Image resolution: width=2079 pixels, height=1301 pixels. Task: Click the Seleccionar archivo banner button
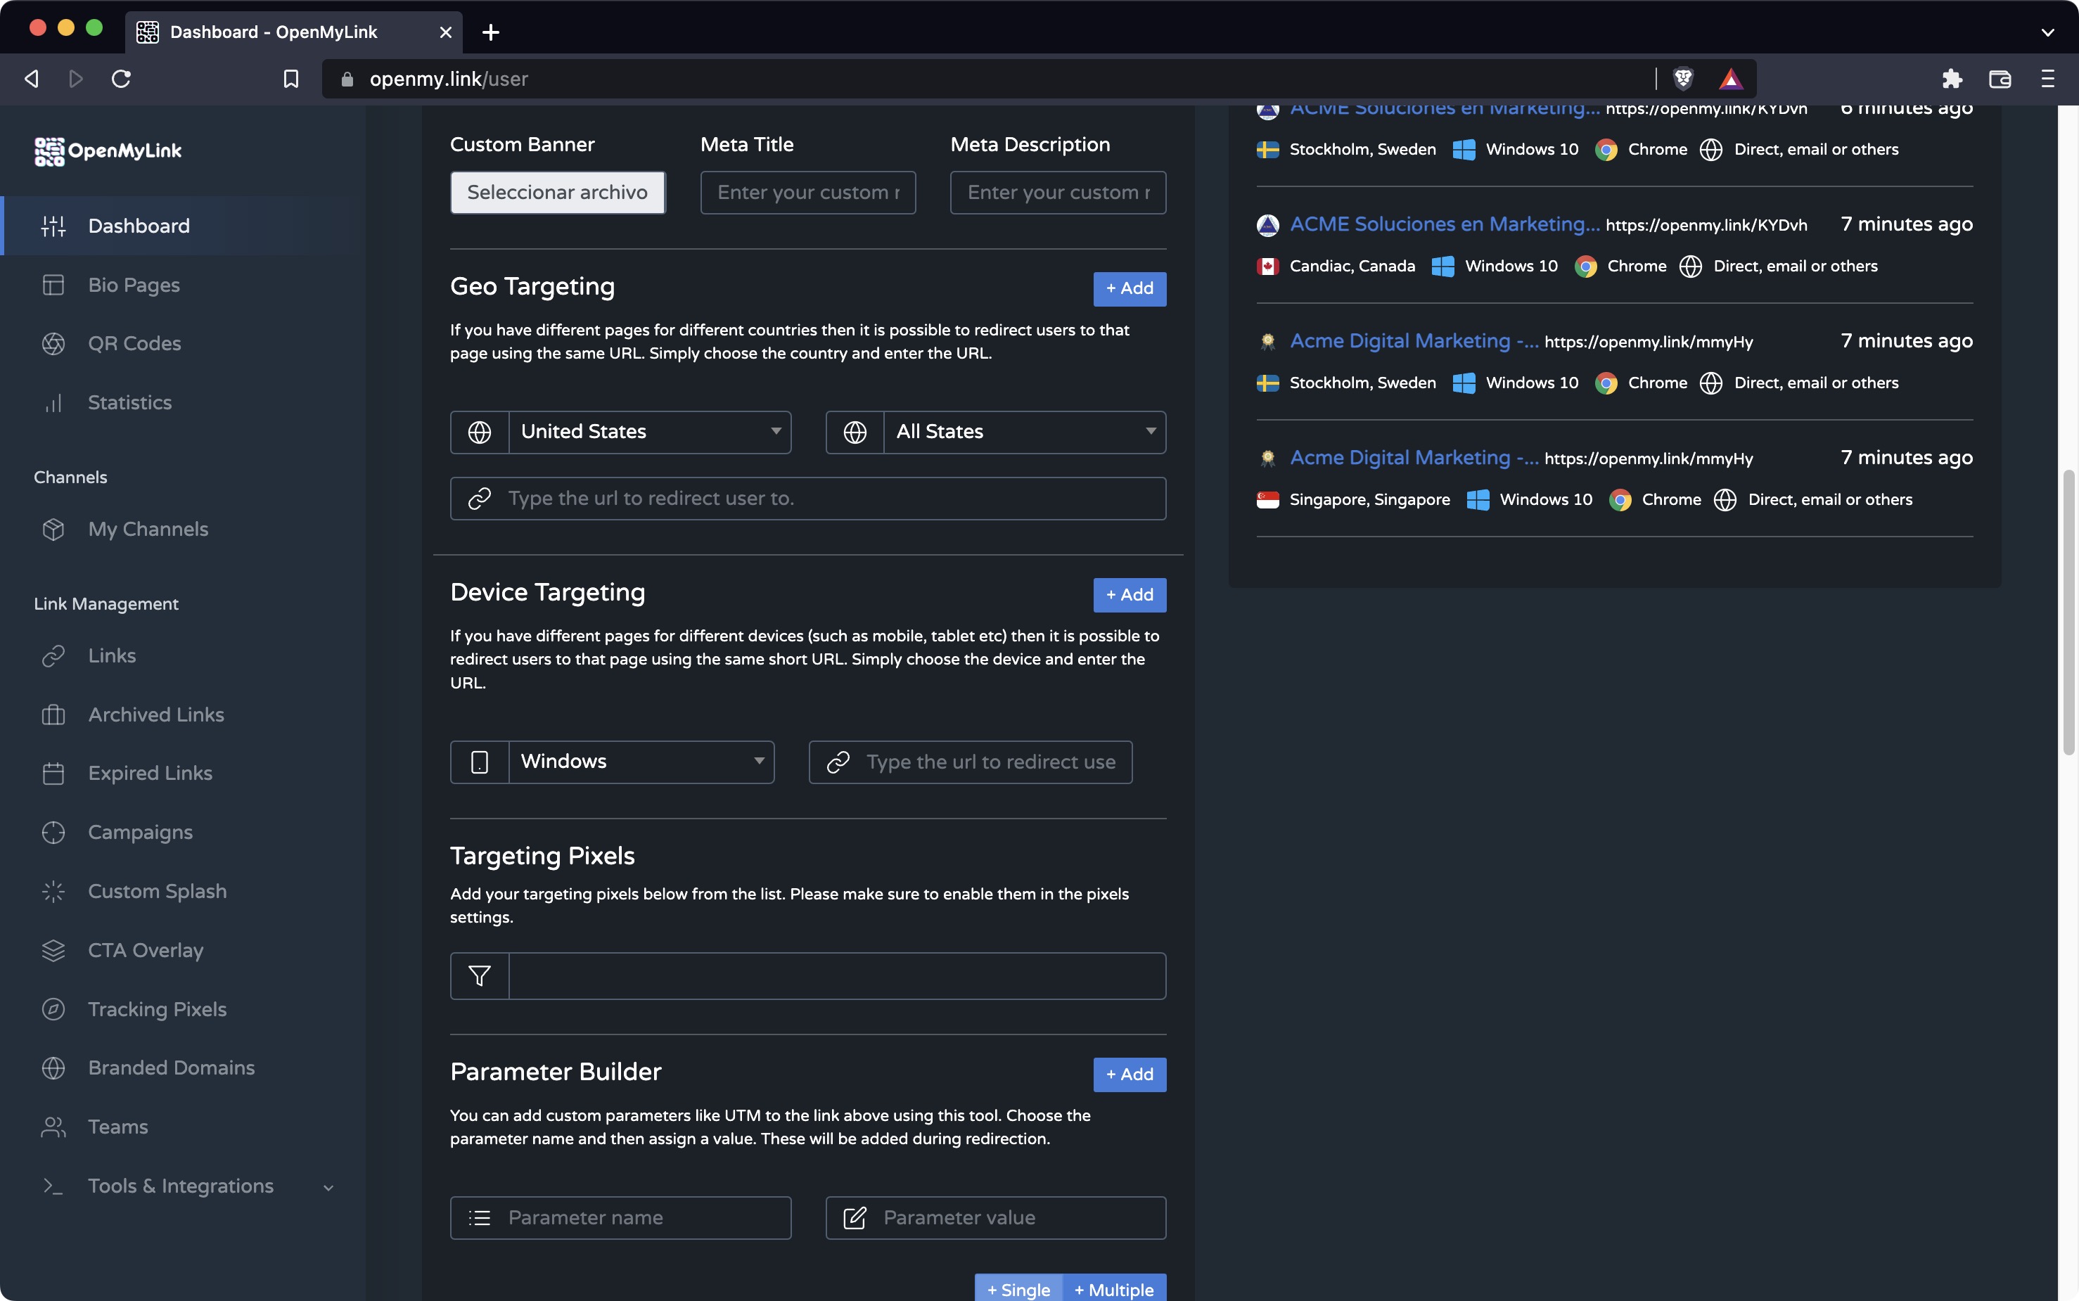pos(557,193)
